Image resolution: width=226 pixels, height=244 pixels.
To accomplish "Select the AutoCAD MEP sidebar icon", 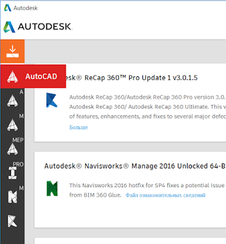I will point(13,148).
